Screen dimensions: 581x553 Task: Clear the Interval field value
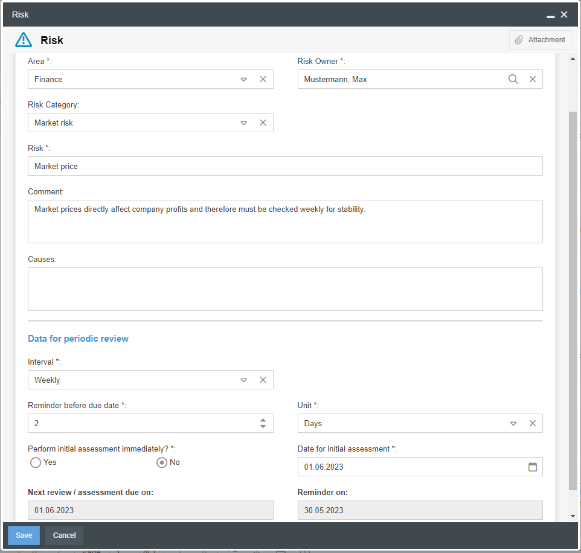(x=263, y=380)
